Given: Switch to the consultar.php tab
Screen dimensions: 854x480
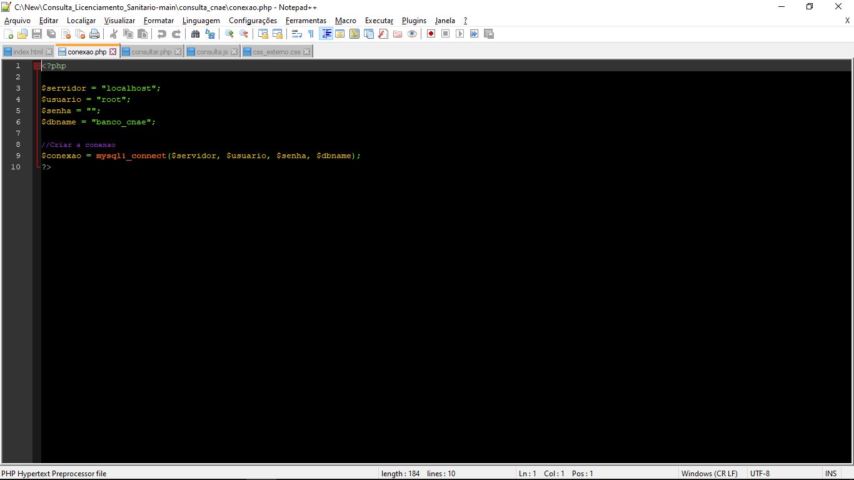Looking at the screenshot, I should pyautogui.click(x=151, y=52).
